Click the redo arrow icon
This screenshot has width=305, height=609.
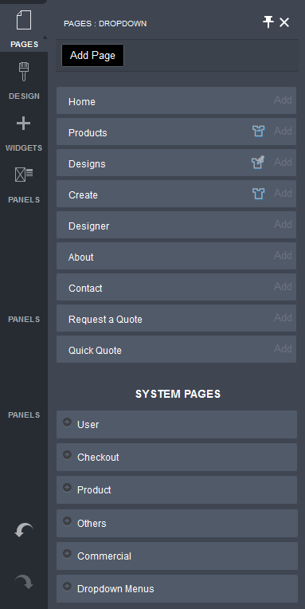tap(24, 582)
